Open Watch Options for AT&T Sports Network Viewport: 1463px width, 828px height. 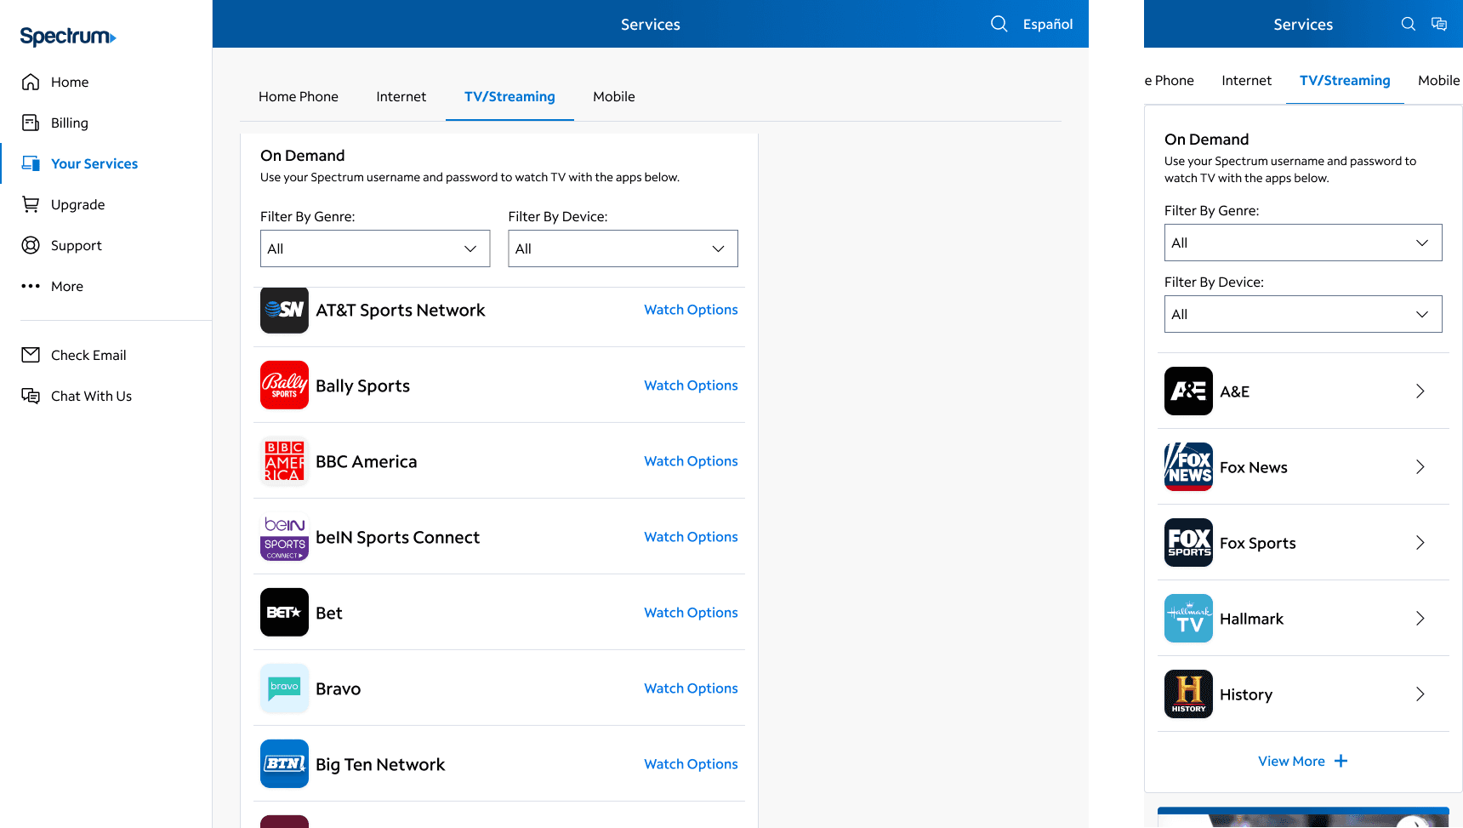[x=691, y=310]
